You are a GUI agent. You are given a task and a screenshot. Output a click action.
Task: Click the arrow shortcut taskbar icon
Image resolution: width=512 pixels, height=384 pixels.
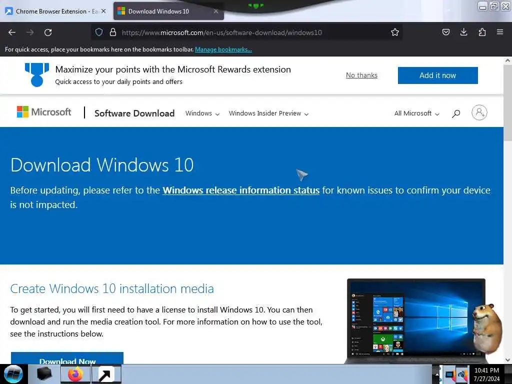pyautogui.click(x=106, y=374)
